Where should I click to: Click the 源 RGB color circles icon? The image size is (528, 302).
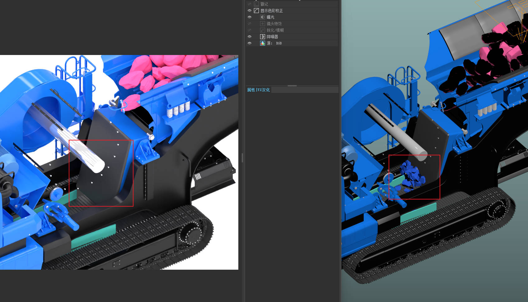point(263,43)
